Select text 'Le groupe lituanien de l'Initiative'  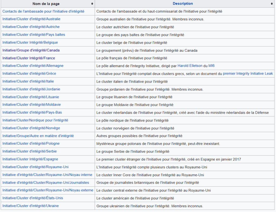click(x=123, y=97)
